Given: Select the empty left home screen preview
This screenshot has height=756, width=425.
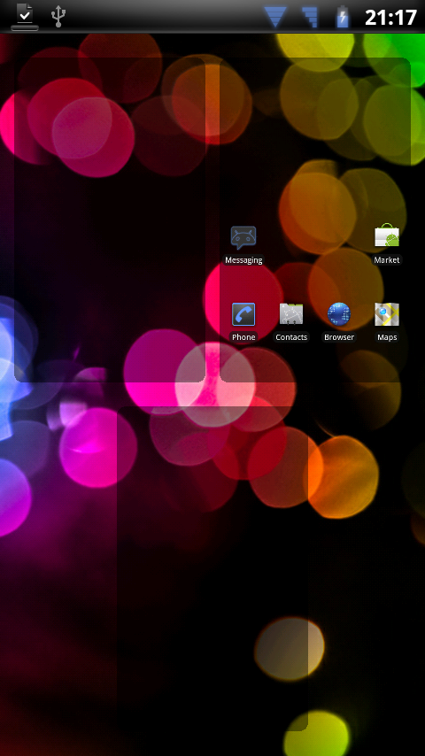Looking at the screenshot, I should coord(110,220).
